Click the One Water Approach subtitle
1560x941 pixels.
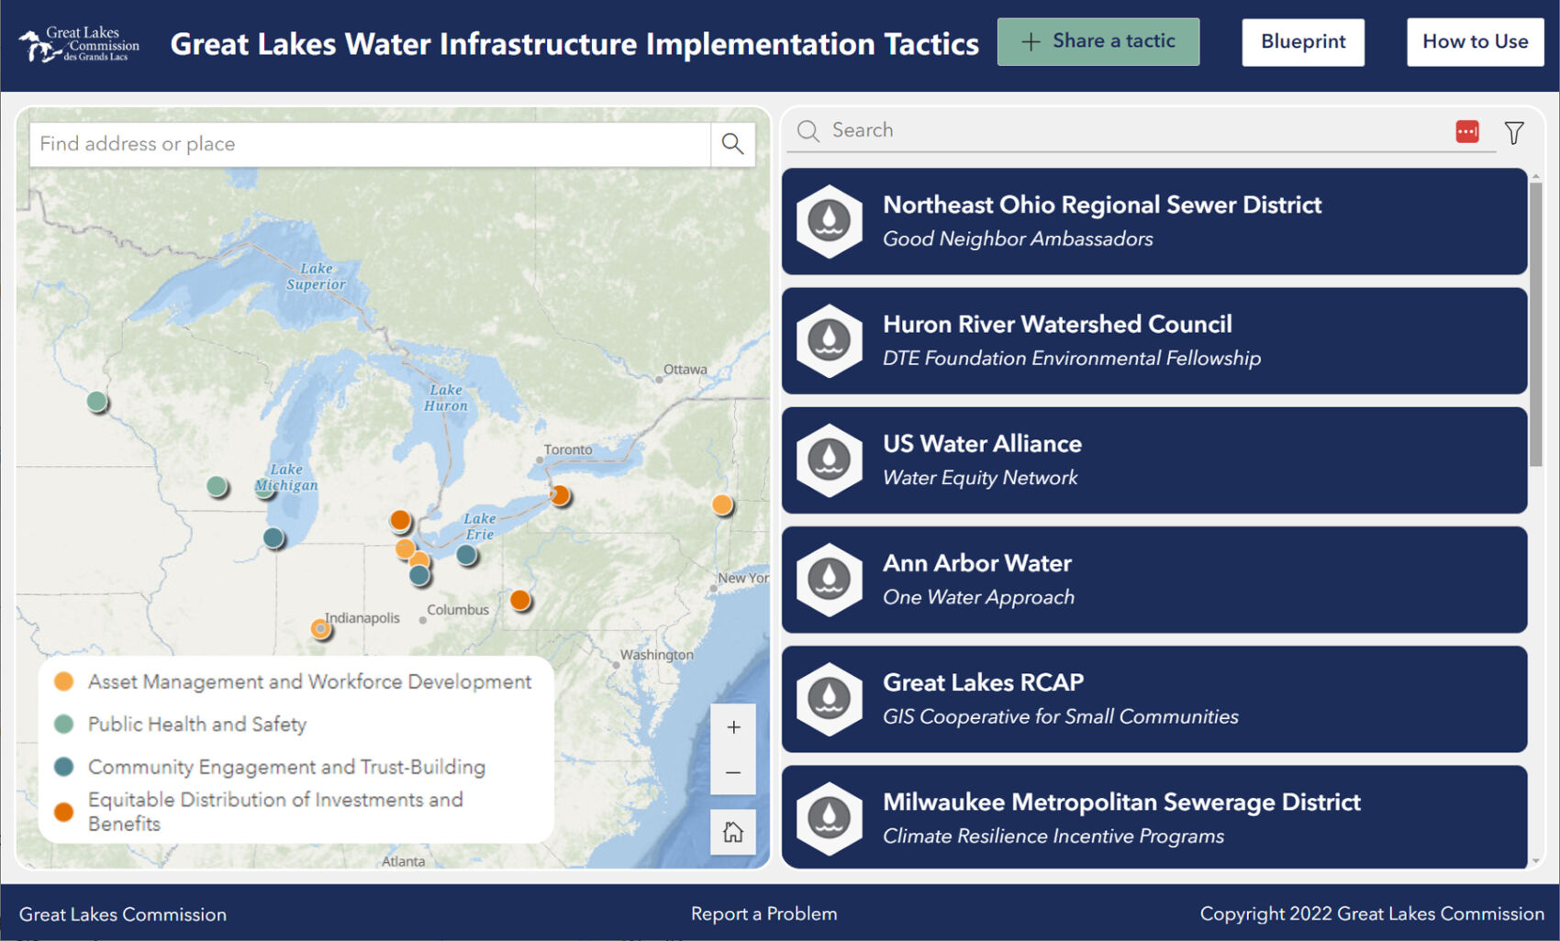tap(978, 597)
